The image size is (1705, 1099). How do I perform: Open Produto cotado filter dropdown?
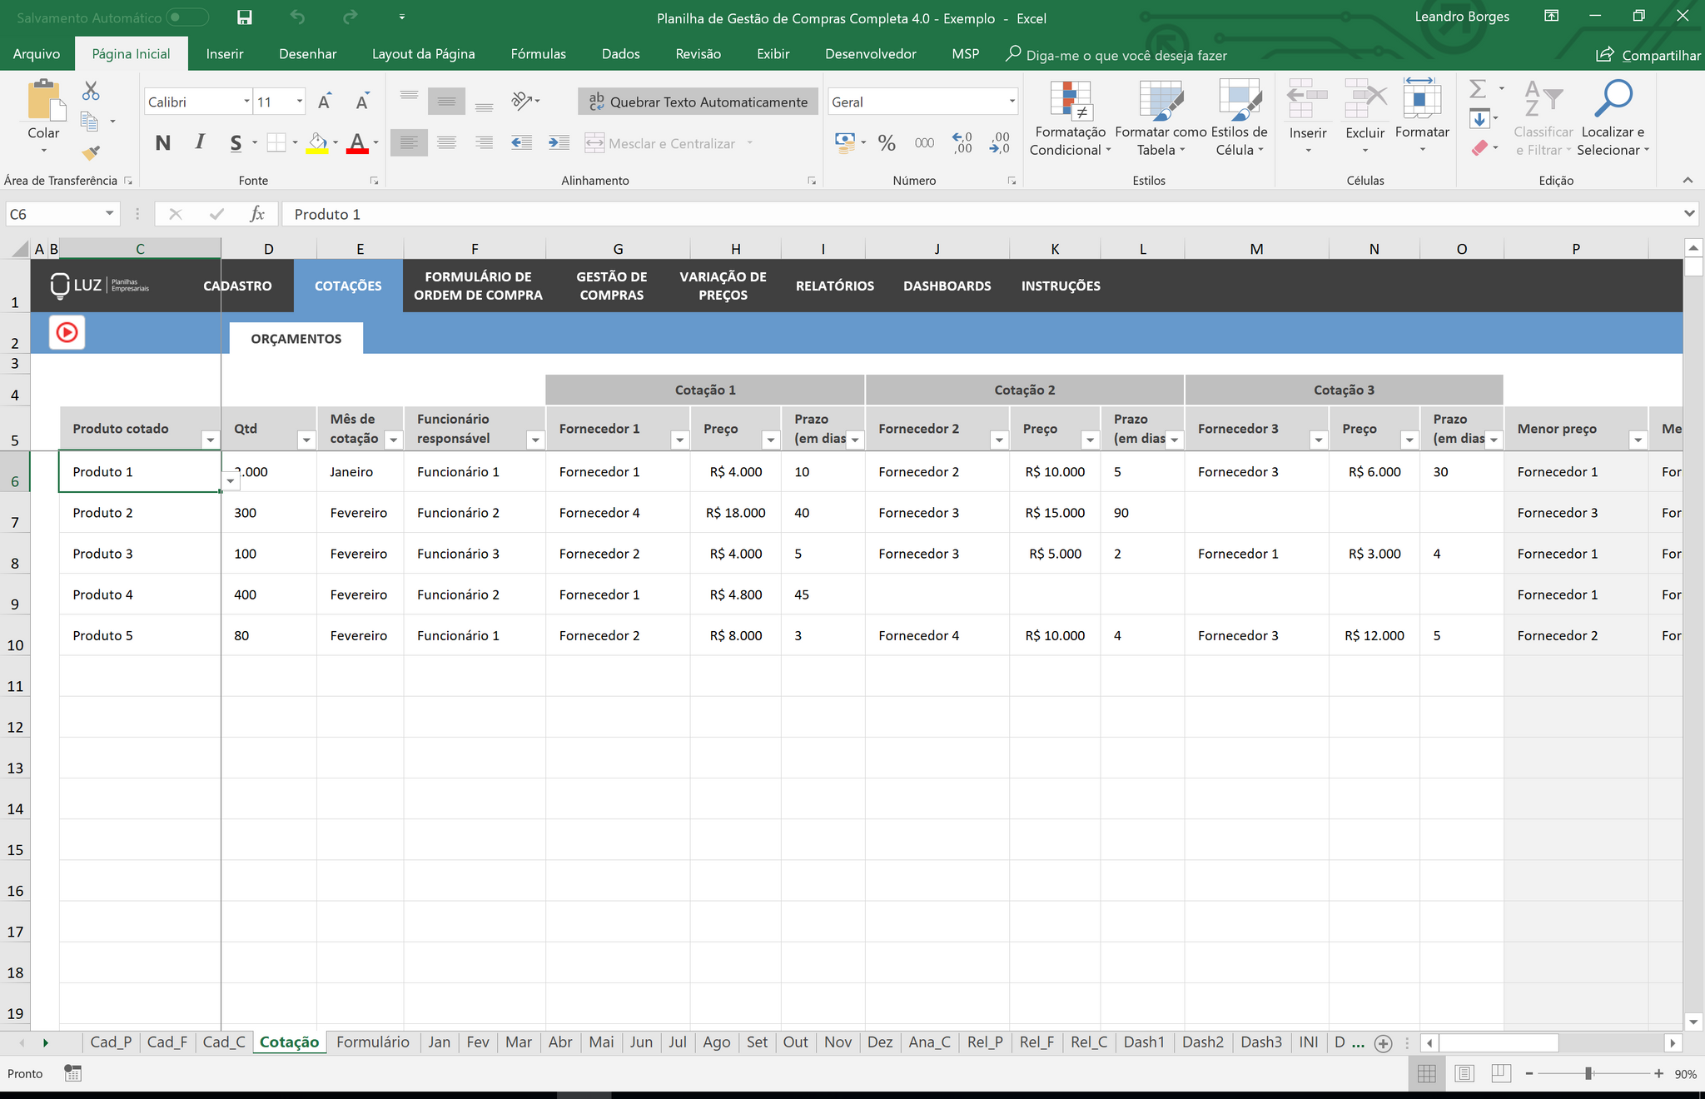point(211,440)
